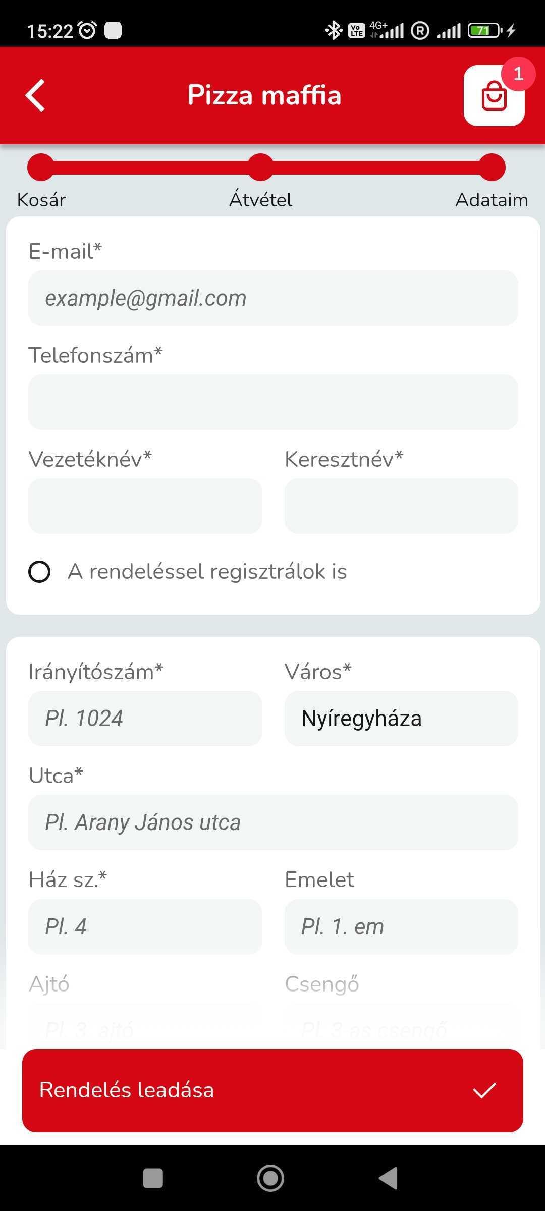Open the shopping basket icon
The width and height of the screenshot is (545, 1211).
(x=494, y=96)
